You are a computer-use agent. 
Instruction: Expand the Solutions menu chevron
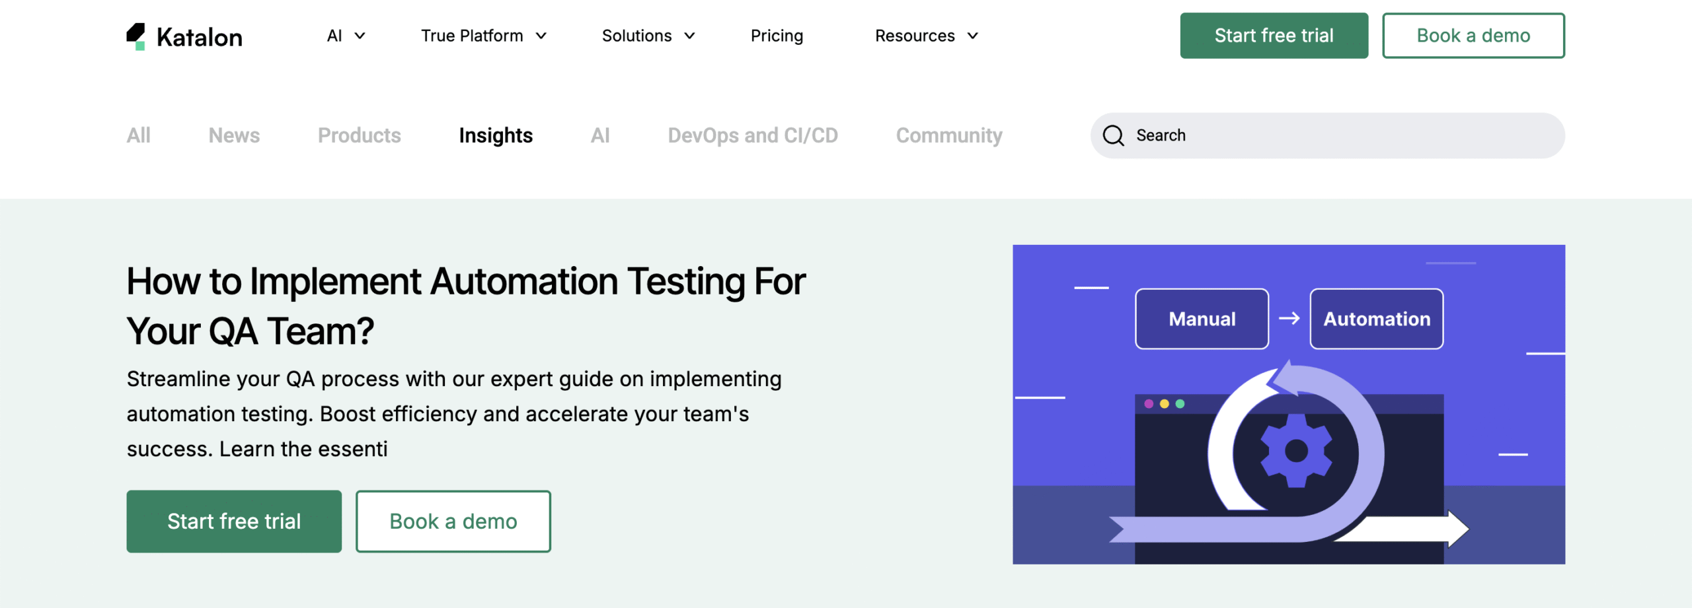689,36
